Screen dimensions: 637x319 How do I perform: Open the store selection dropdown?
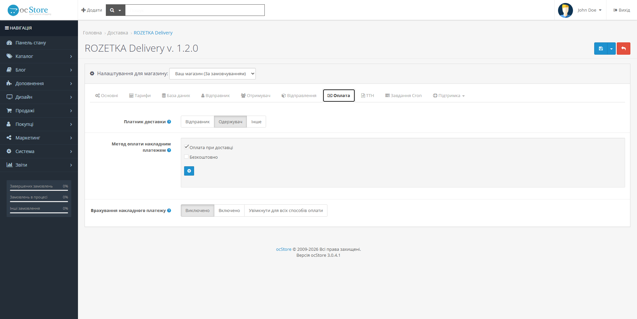[212, 74]
